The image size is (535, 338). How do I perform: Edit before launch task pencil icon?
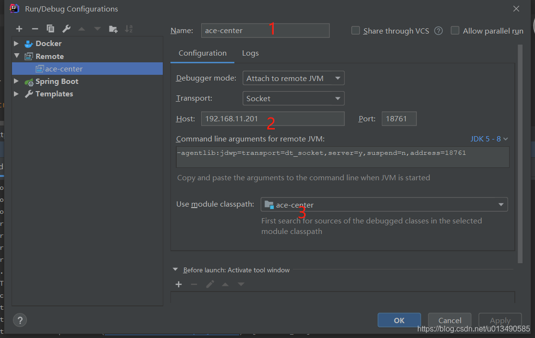pyautogui.click(x=210, y=284)
